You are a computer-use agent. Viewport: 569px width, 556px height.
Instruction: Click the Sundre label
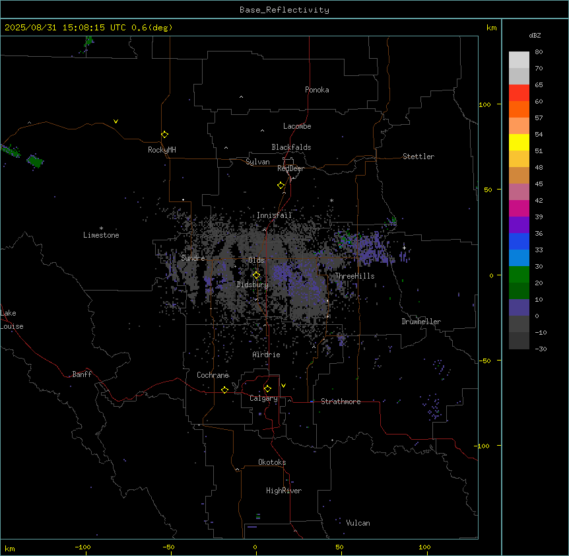[x=193, y=258]
